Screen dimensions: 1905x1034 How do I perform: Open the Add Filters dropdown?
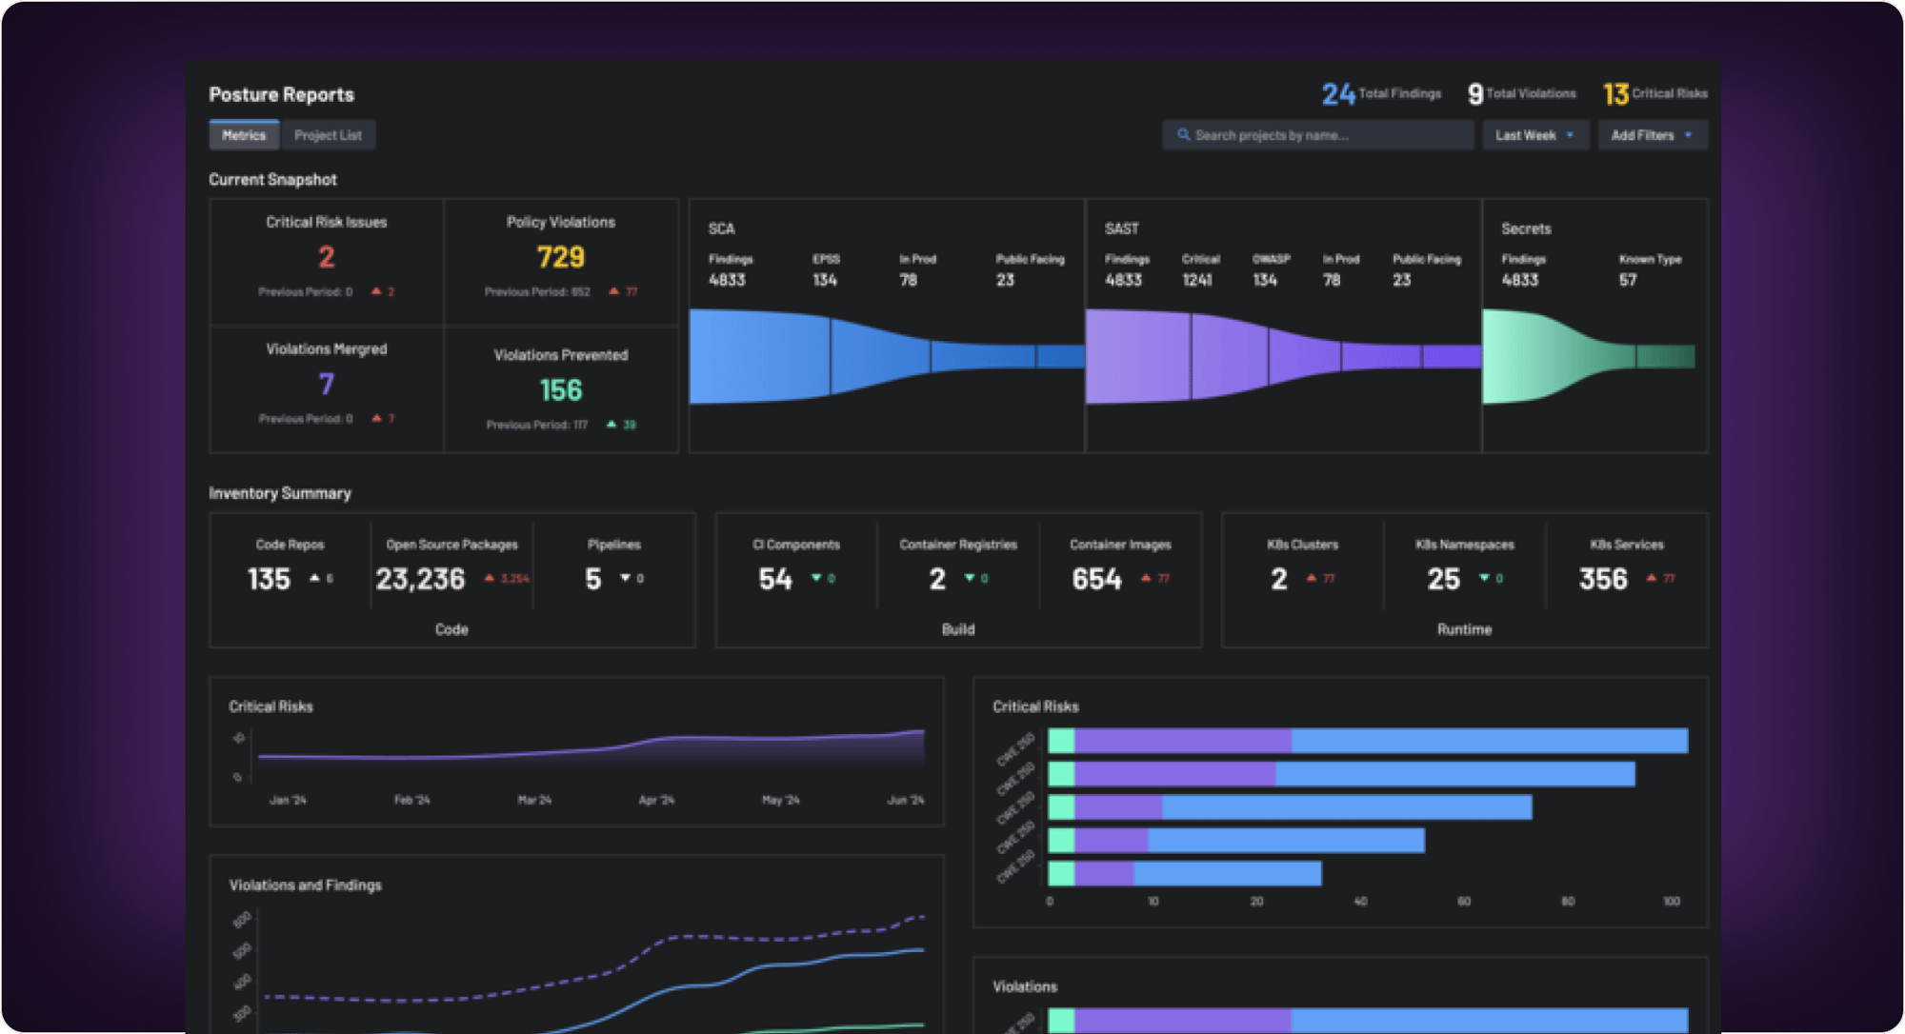pos(1653,135)
